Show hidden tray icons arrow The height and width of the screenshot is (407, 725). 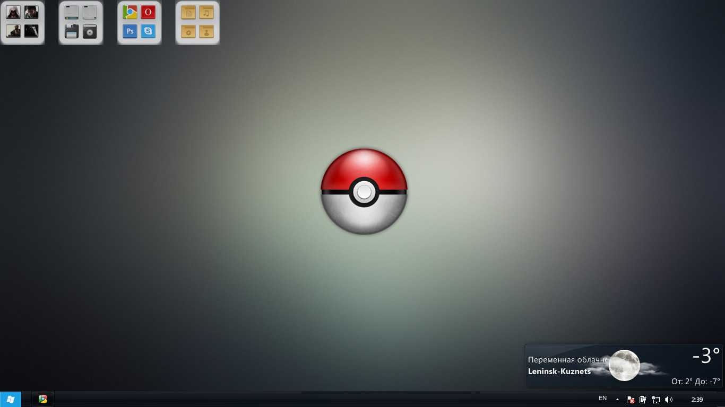pos(617,400)
